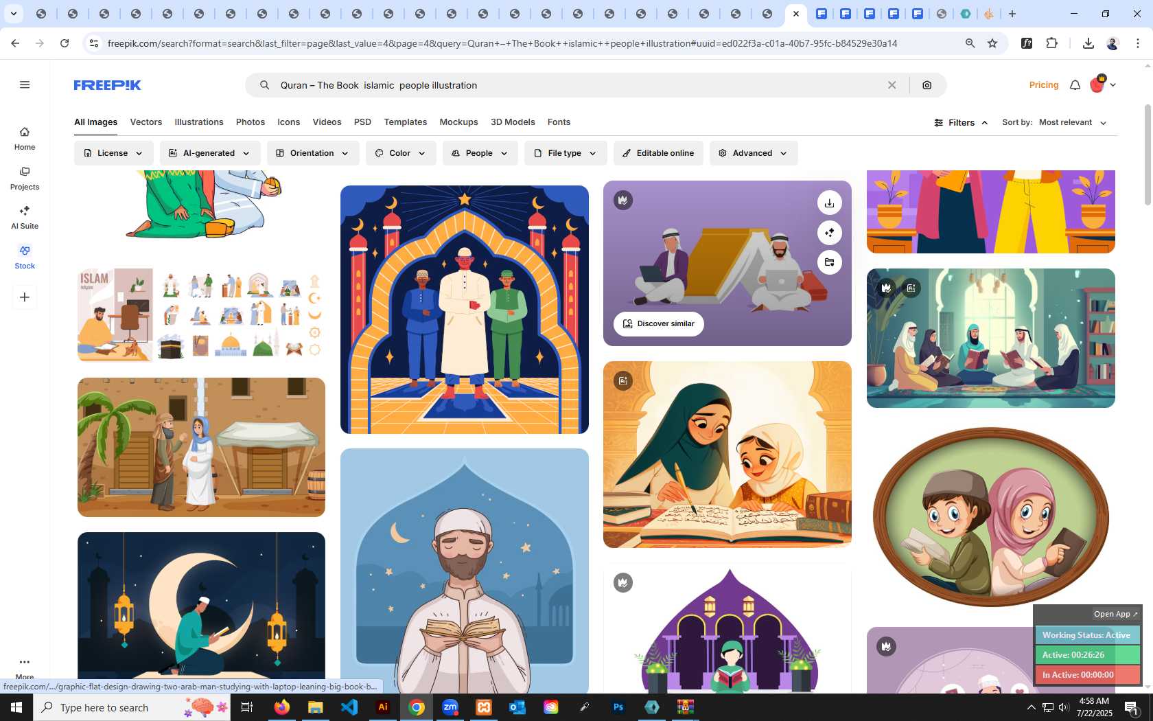Go back in browser history
Viewport: 1153px width, 721px height.
tap(15, 43)
